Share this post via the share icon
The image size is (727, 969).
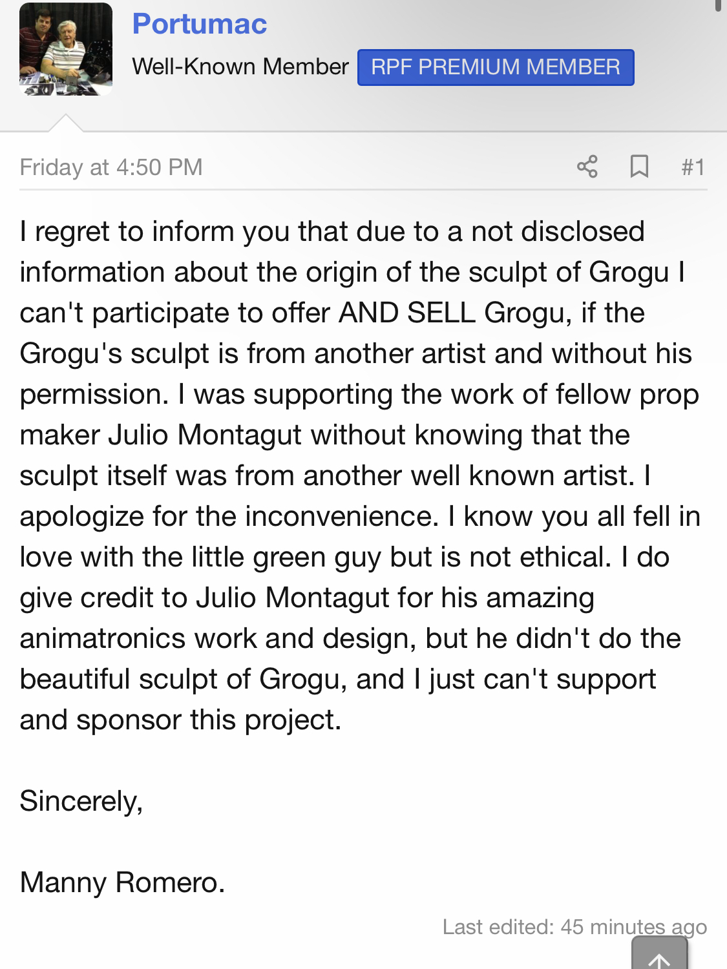coord(587,167)
